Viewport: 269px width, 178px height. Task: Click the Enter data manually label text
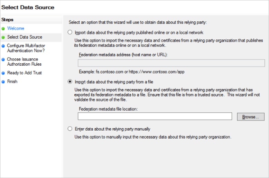pyautogui.click(x=112, y=129)
